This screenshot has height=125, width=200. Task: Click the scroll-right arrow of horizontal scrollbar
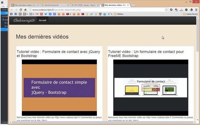195,122
